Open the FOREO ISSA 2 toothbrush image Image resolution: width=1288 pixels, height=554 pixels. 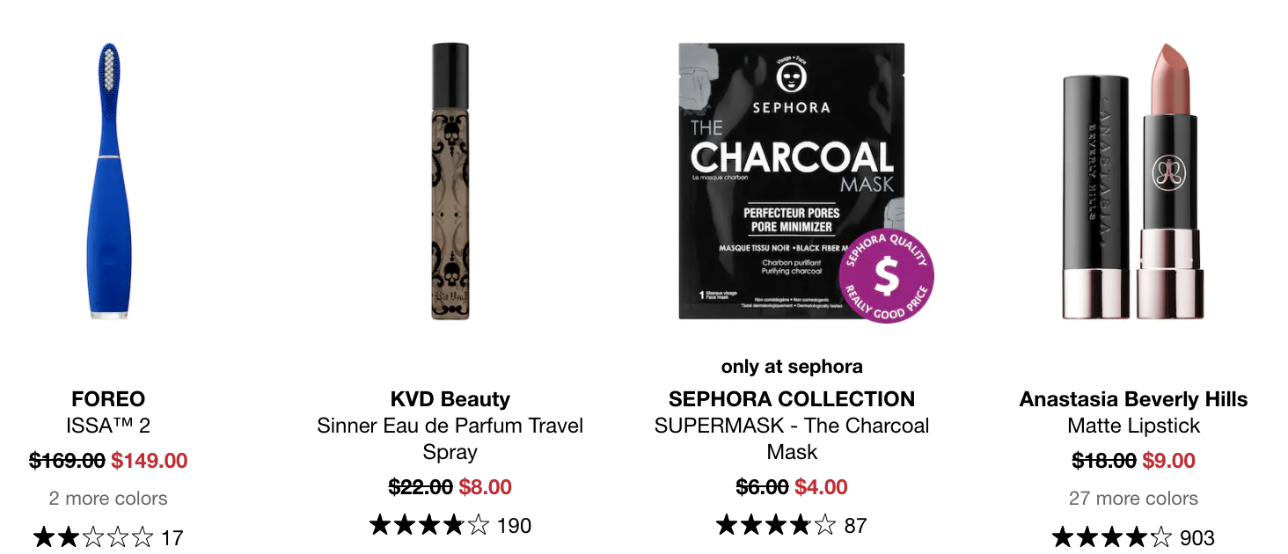[108, 180]
